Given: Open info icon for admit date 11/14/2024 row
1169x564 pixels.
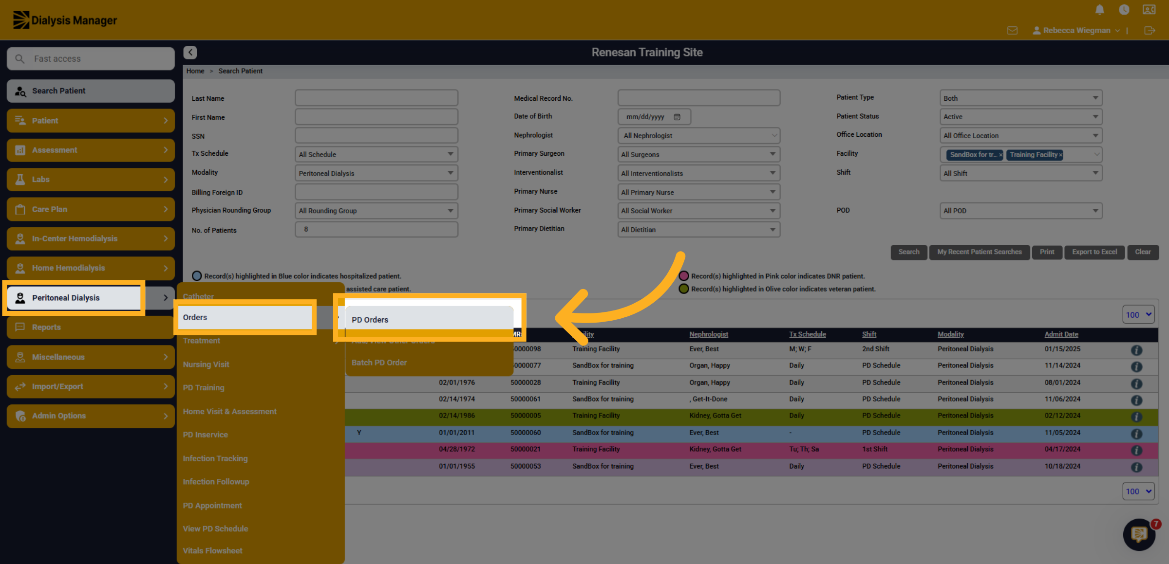Looking at the screenshot, I should pos(1136,366).
